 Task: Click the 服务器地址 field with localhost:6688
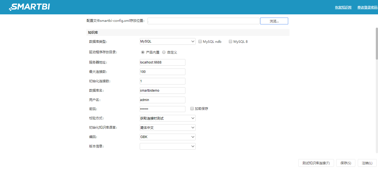(x=162, y=62)
